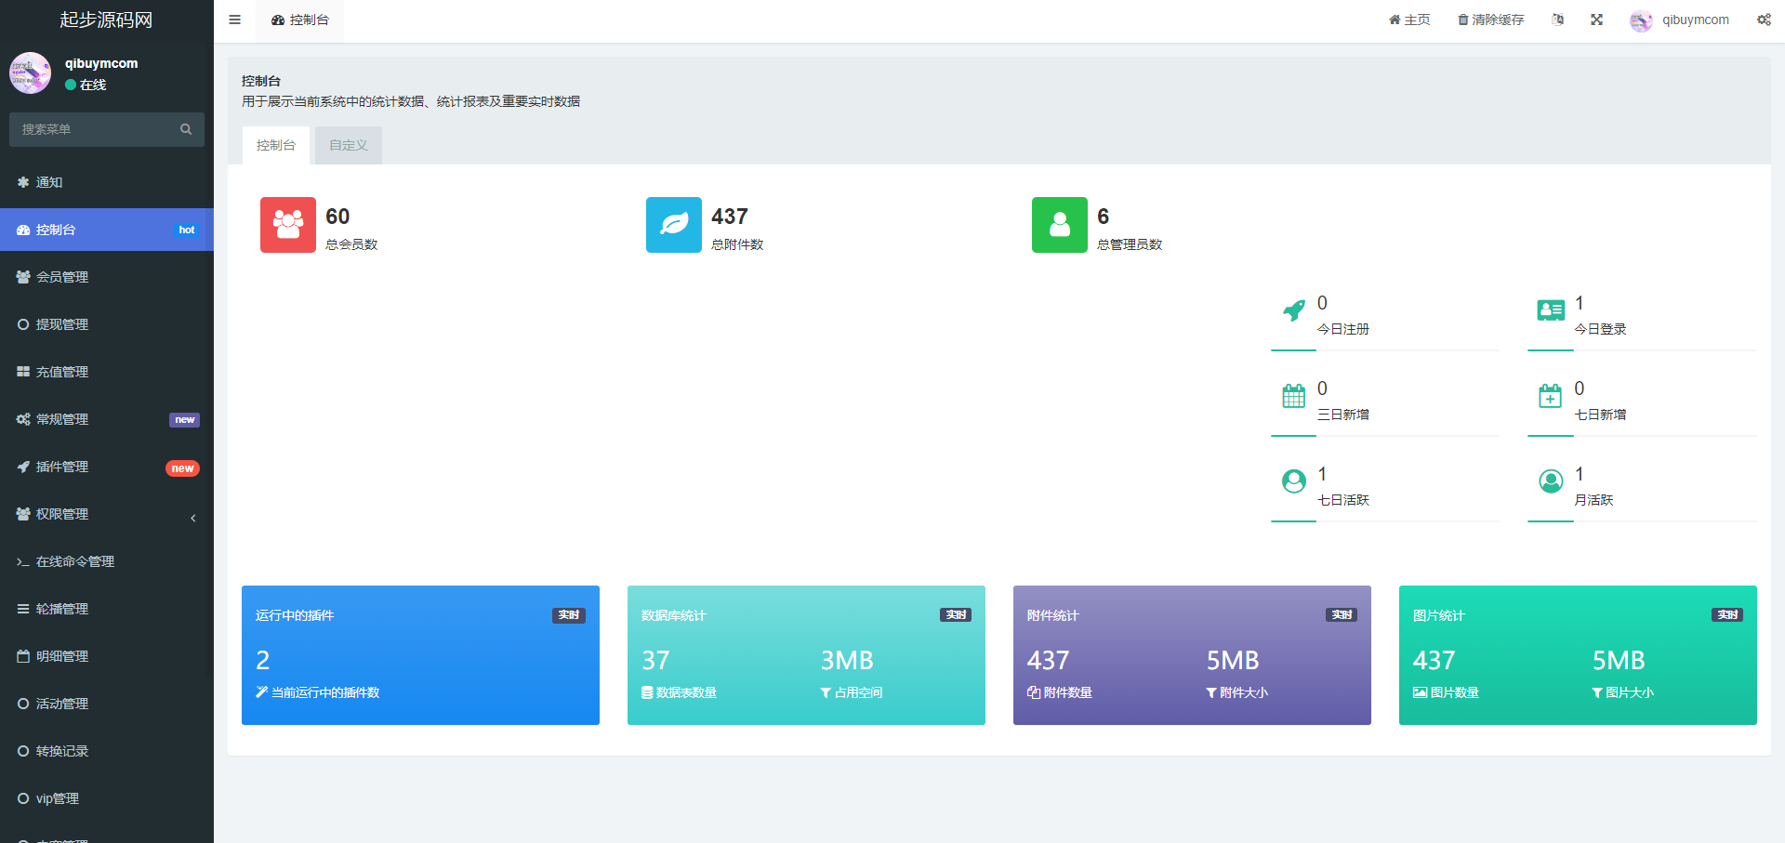Click the calendar icon for 三日新增
This screenshot has width=1785, height=843.
pyautogui.click(x=1294, y=396)
